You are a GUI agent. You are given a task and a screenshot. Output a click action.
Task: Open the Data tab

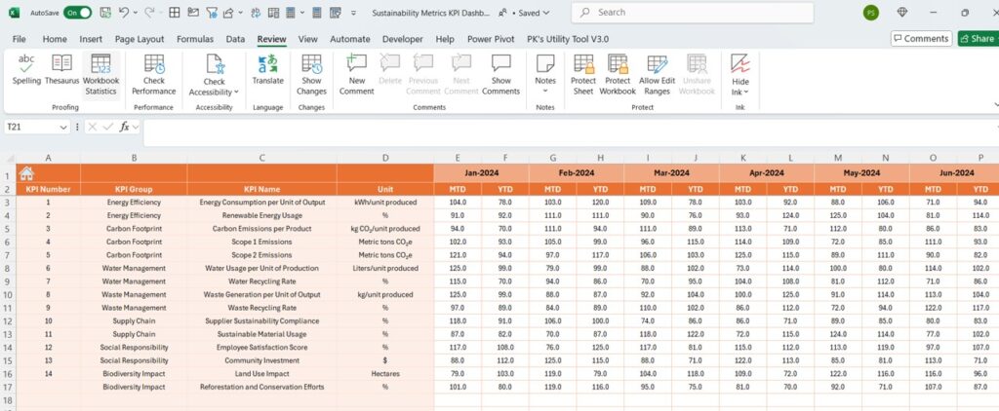[235, 39]
